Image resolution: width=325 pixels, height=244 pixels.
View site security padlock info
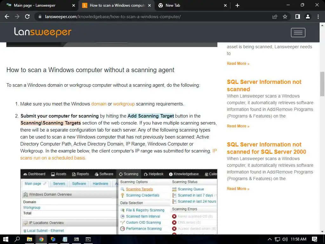pos(40,17)
